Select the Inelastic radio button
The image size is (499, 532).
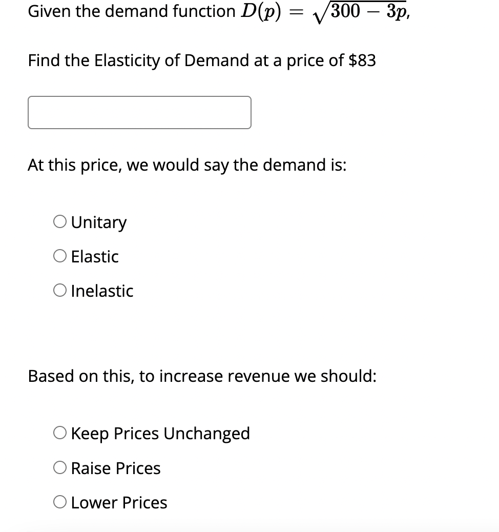tap(60, 290)
